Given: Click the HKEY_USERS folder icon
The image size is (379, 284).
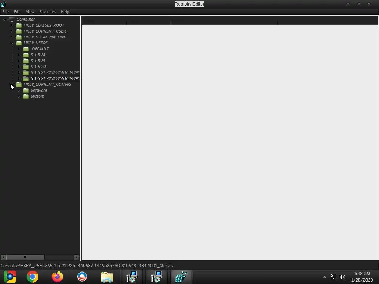Looking at the screenshot, I should (x=19, y=43).
